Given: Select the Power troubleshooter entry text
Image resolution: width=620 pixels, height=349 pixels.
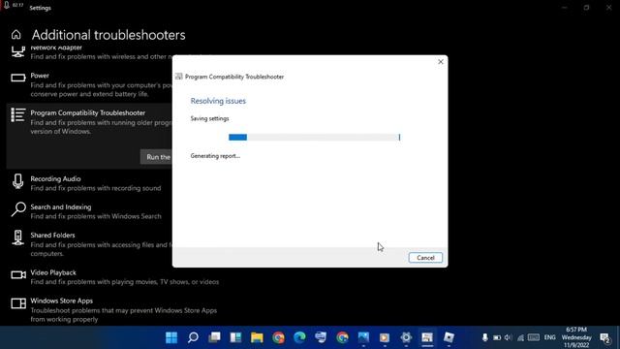Looking at the screenshot, I should pyautogui.click(x=40, y=76).
